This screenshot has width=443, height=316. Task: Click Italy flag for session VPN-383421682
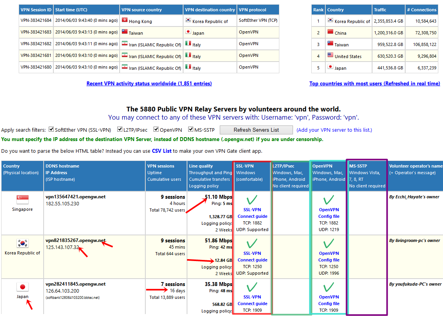[188, 43]
